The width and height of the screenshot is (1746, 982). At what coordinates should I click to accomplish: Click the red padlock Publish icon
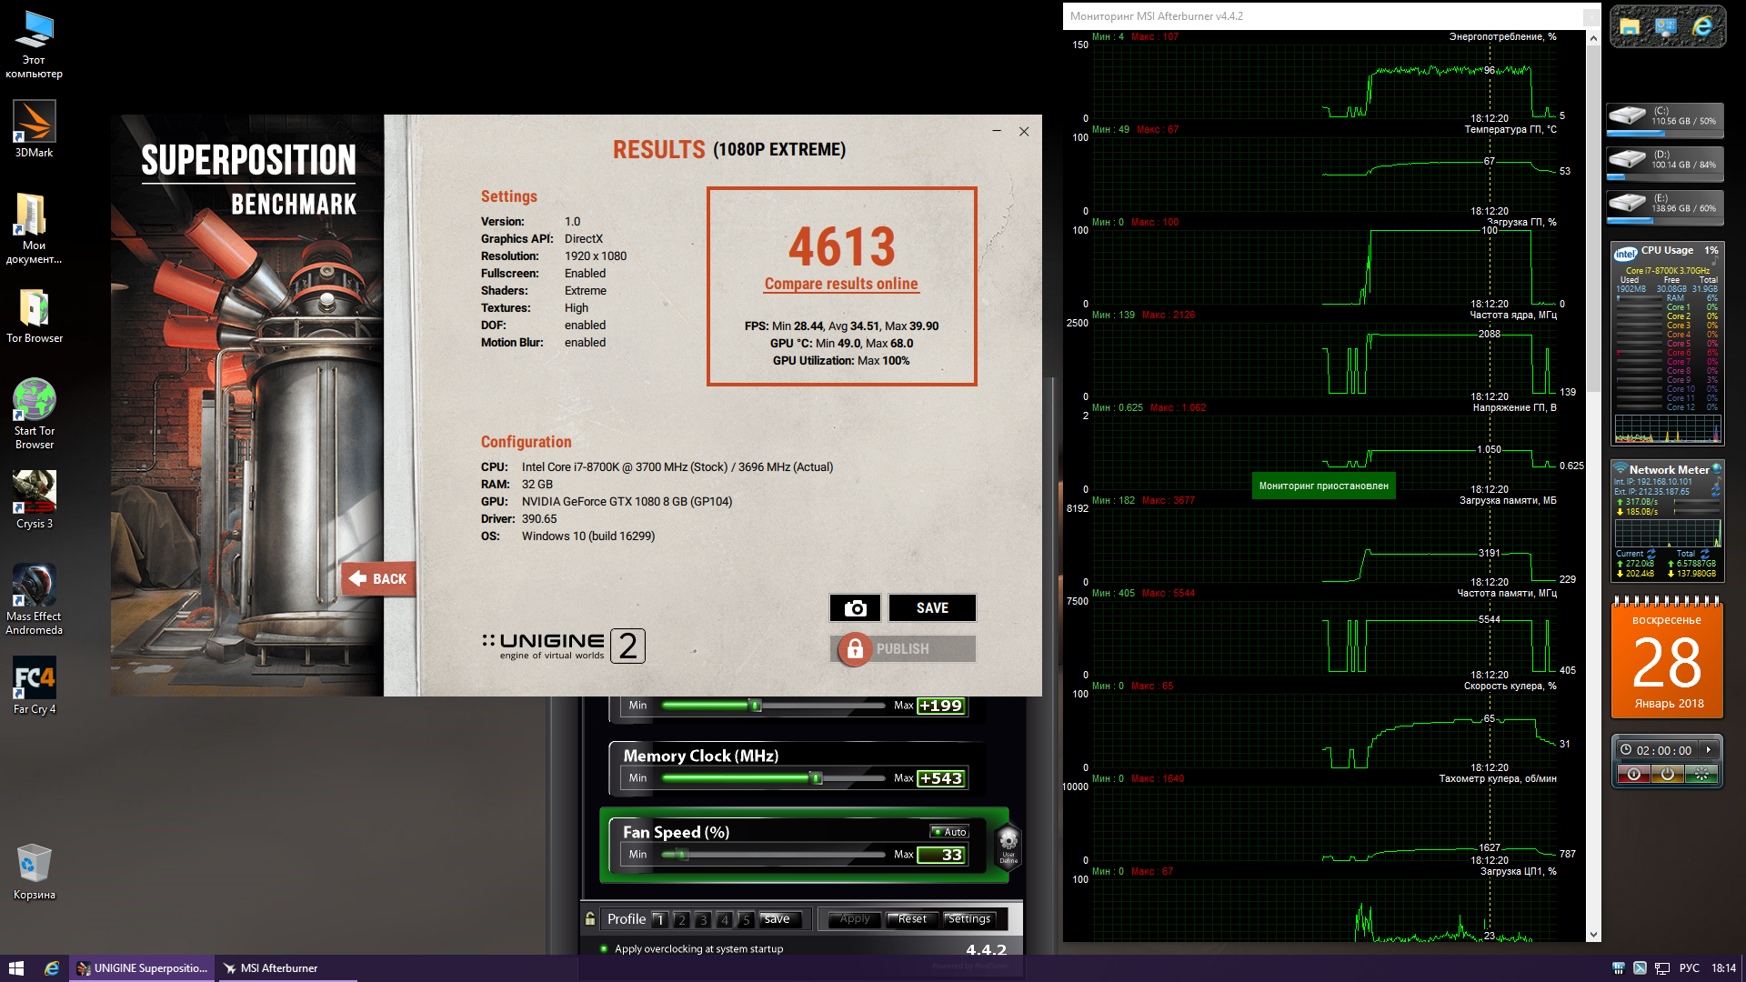click(854, 649)
